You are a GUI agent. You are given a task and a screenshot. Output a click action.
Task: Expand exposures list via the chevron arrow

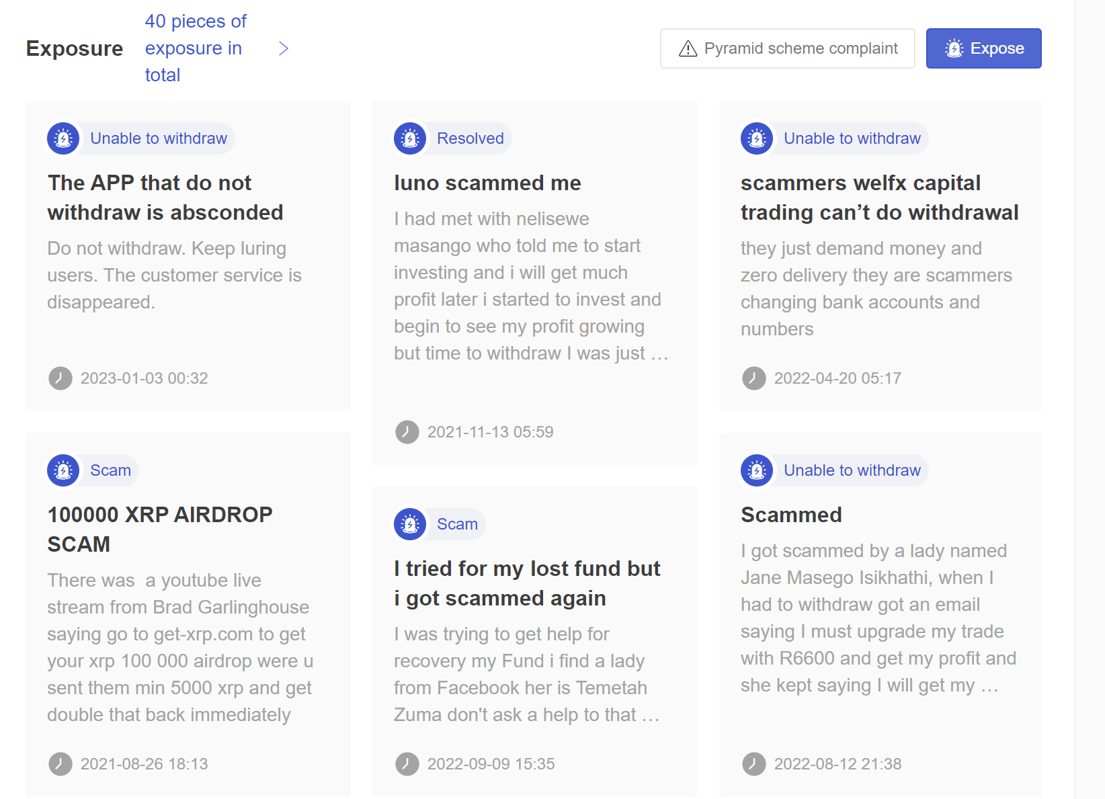284,48
